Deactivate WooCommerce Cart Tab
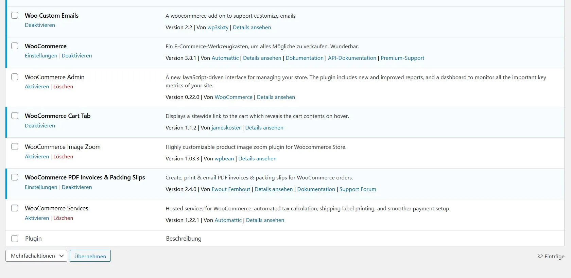 (x=40, y=126)
